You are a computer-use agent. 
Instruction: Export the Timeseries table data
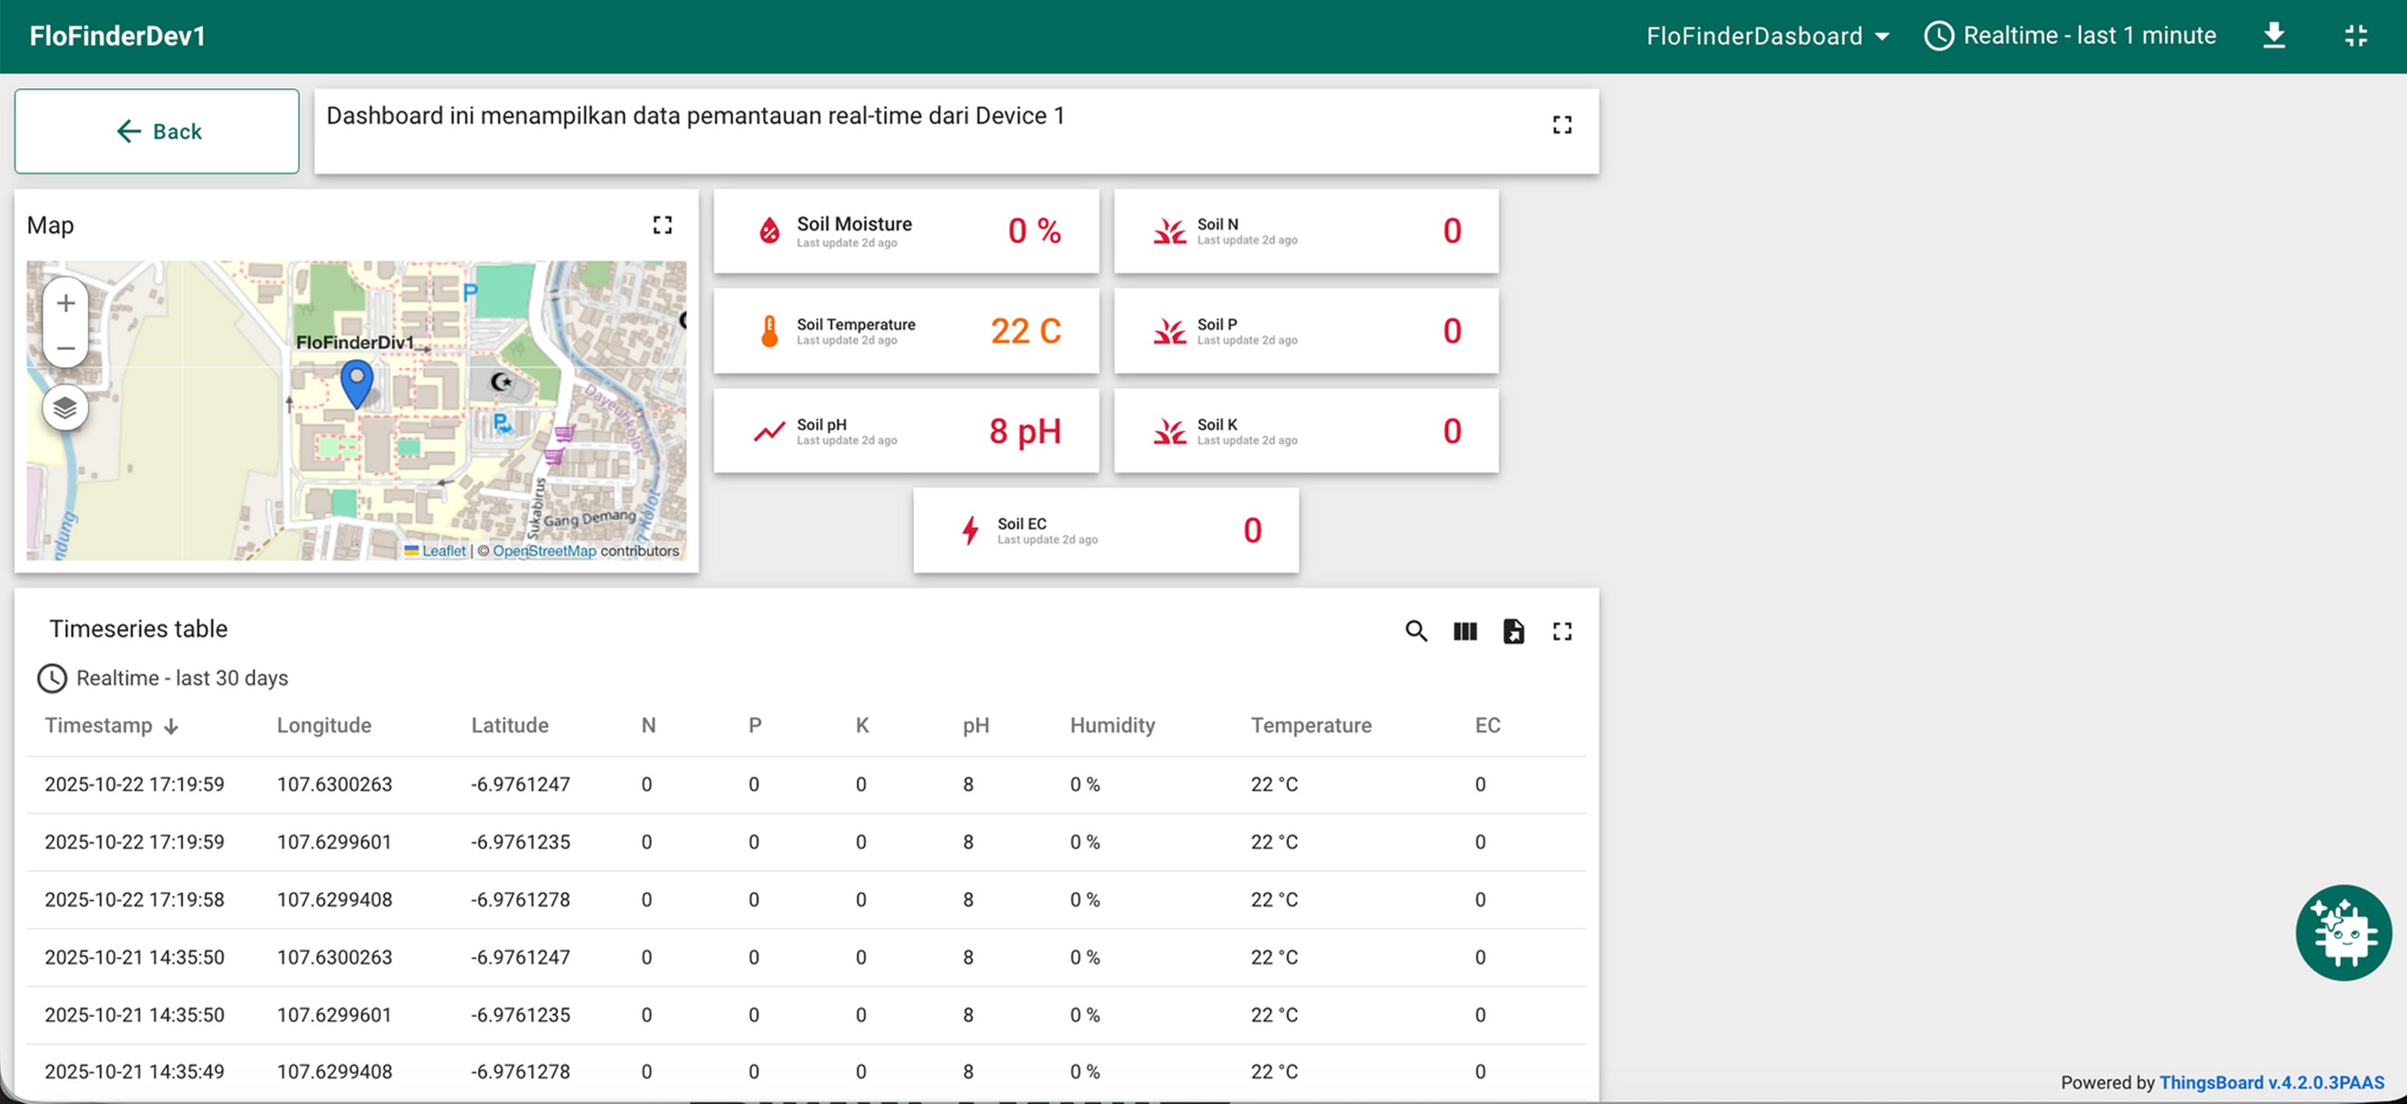(1514, 631)
